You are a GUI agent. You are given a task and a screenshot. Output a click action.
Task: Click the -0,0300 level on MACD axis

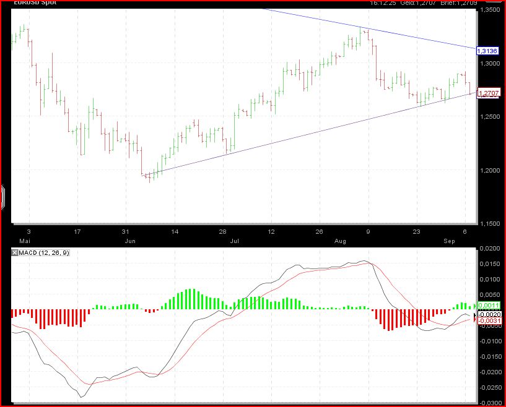[x=490, y=403]
